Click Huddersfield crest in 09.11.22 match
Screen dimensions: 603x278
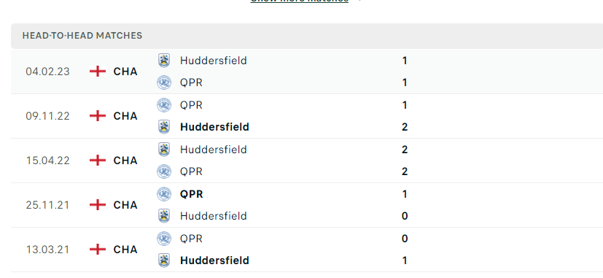click(164, 127)
